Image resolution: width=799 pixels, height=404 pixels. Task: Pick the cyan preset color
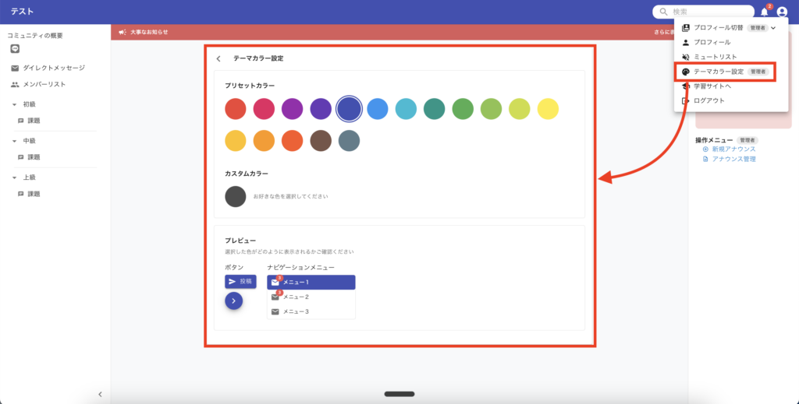(406, 109)
